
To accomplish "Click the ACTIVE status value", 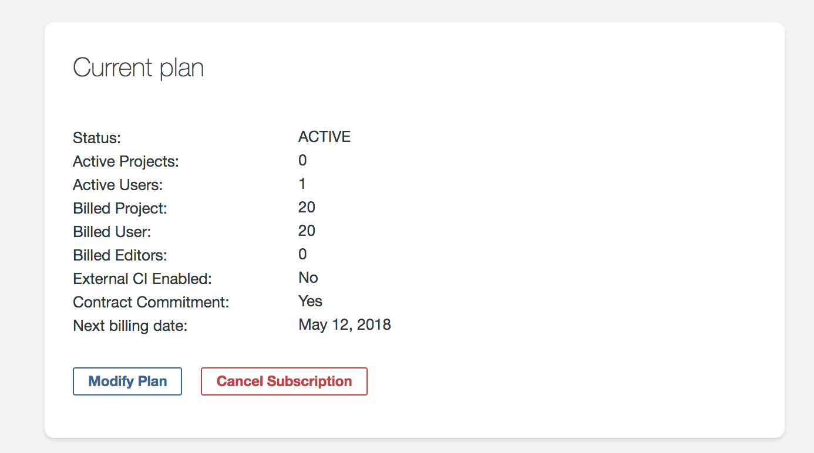I will [324, 137].
